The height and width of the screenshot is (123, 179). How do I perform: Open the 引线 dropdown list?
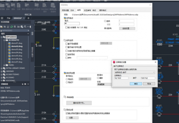coord(104,84)
